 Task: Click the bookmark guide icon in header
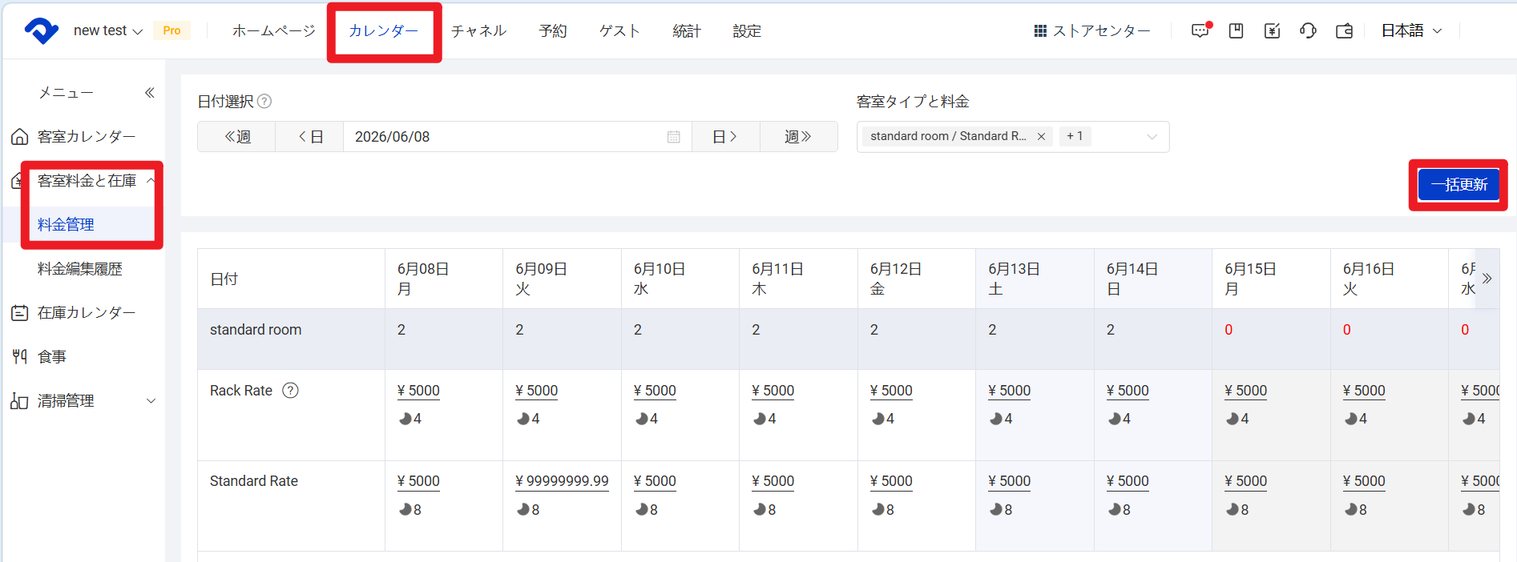(x=1237, y=30)
